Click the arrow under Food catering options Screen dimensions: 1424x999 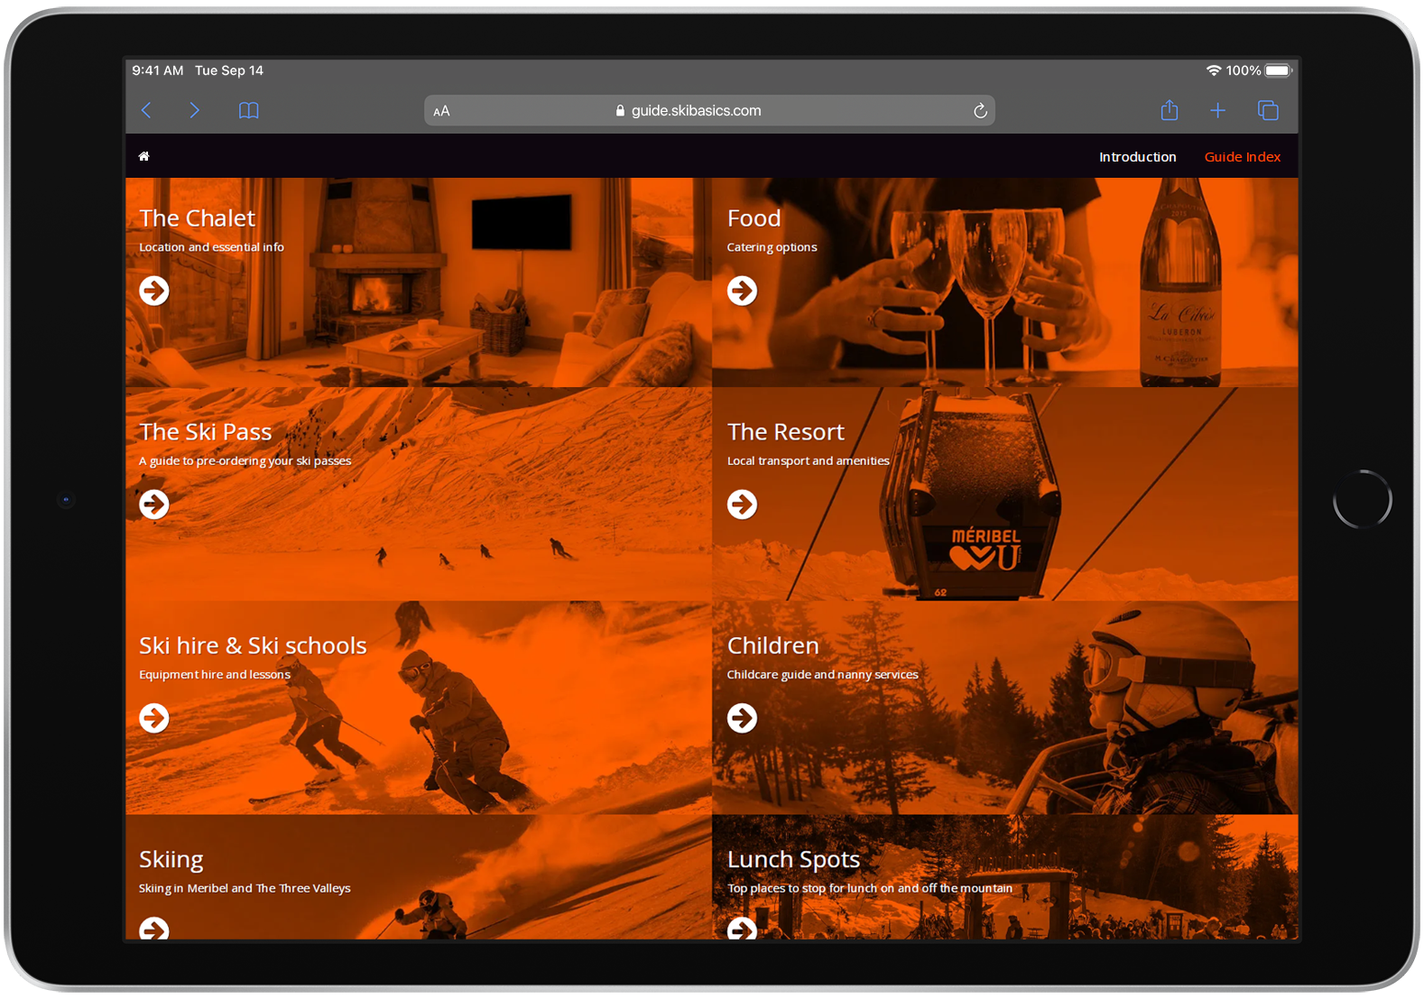[x=742, y=291]
